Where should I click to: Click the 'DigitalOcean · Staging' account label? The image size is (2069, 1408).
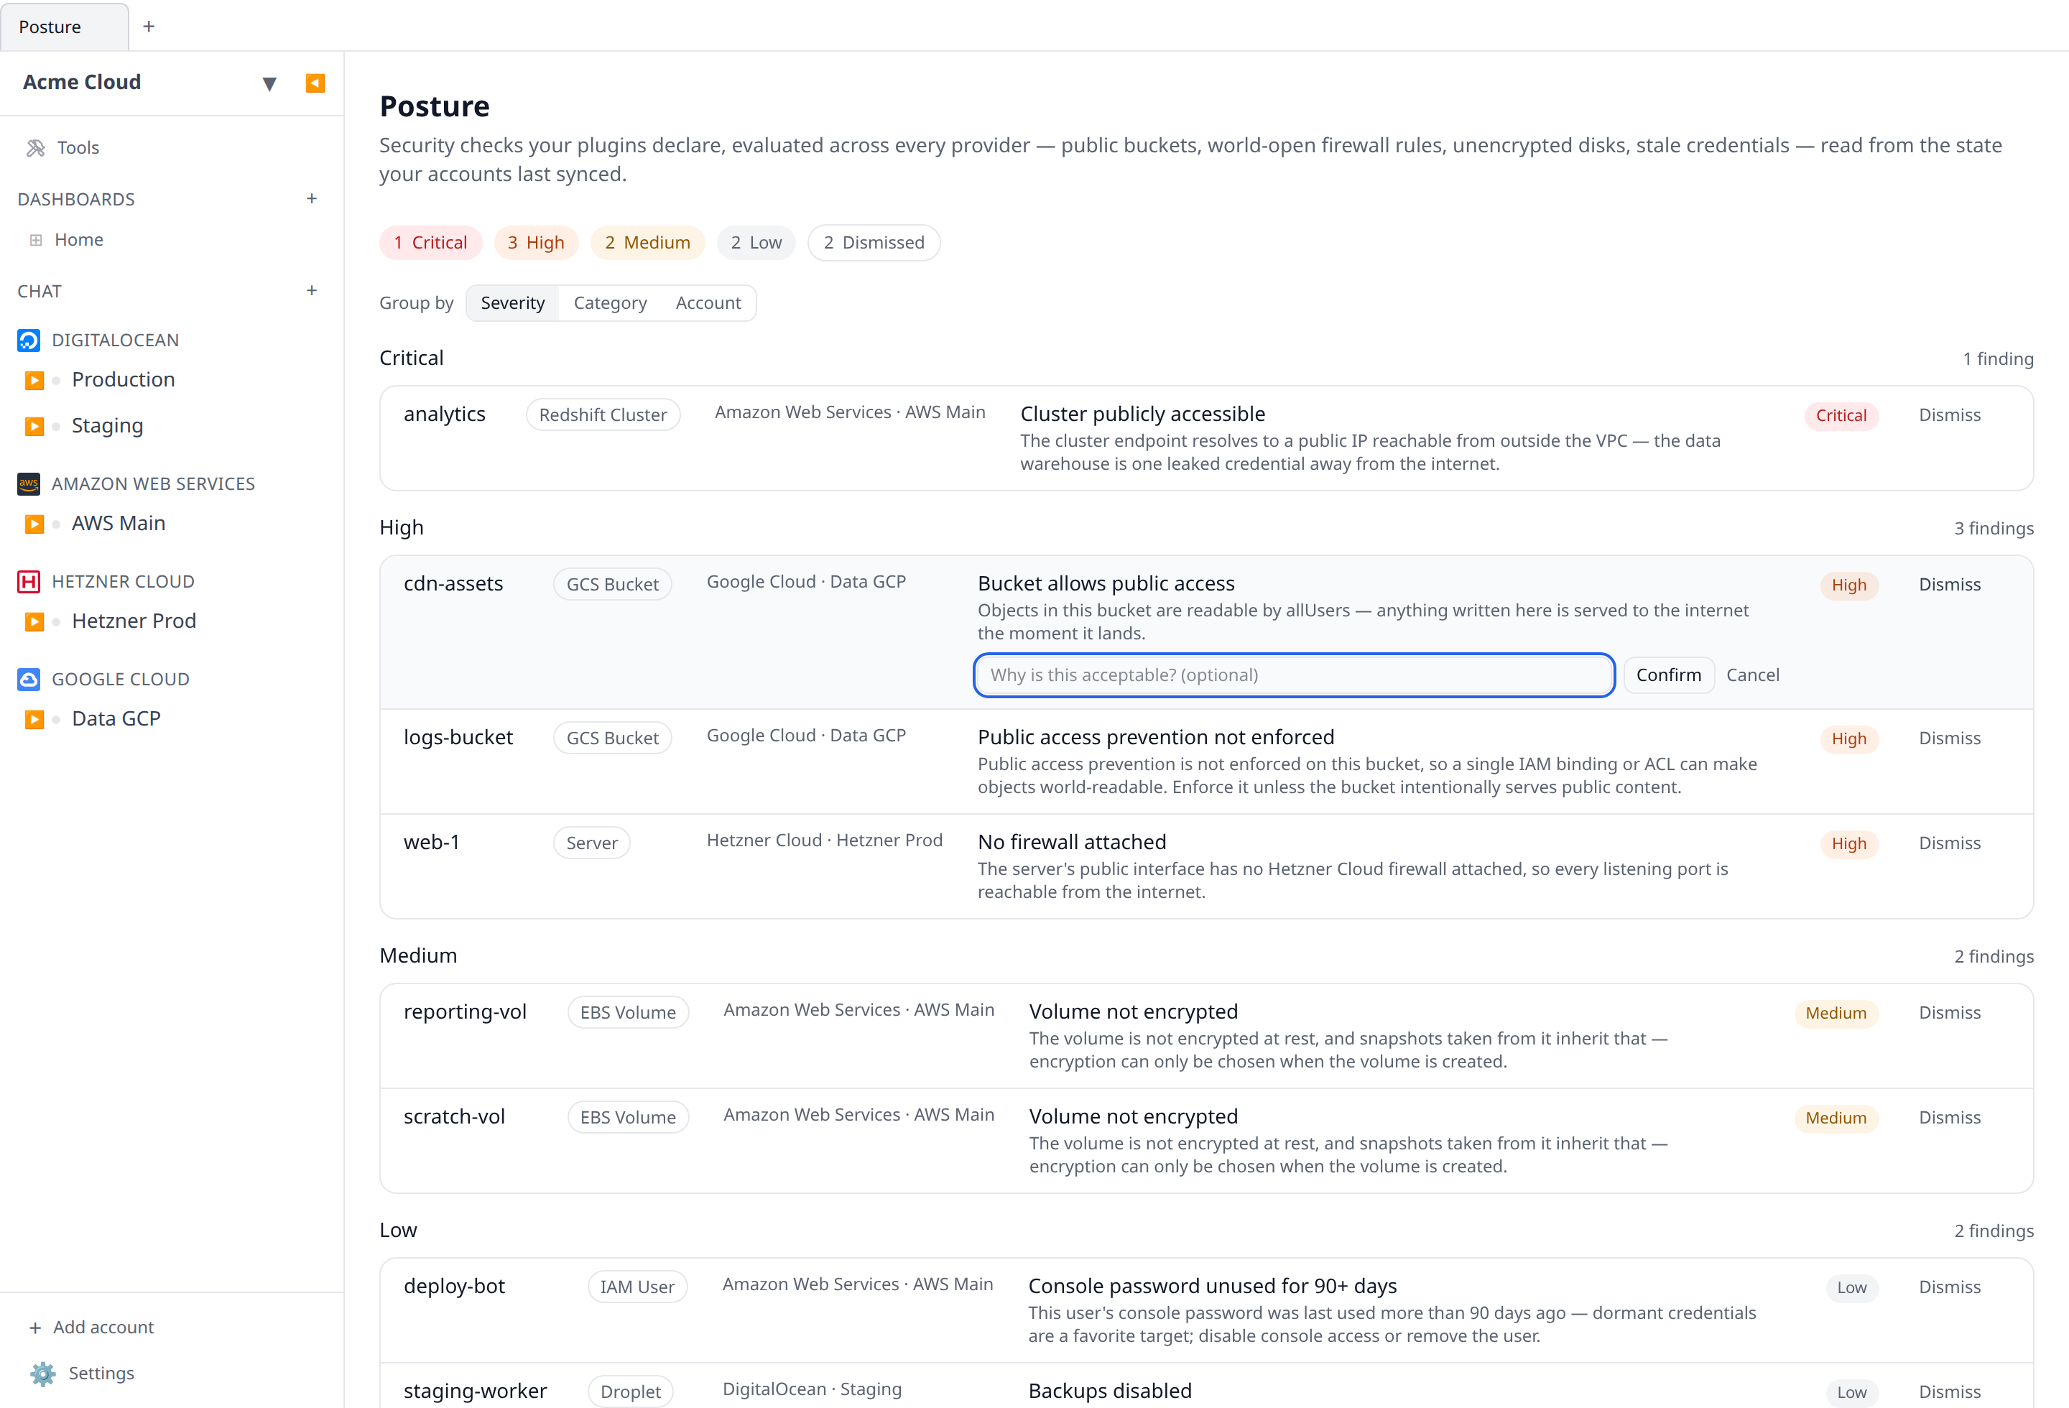click(812, 1390)
